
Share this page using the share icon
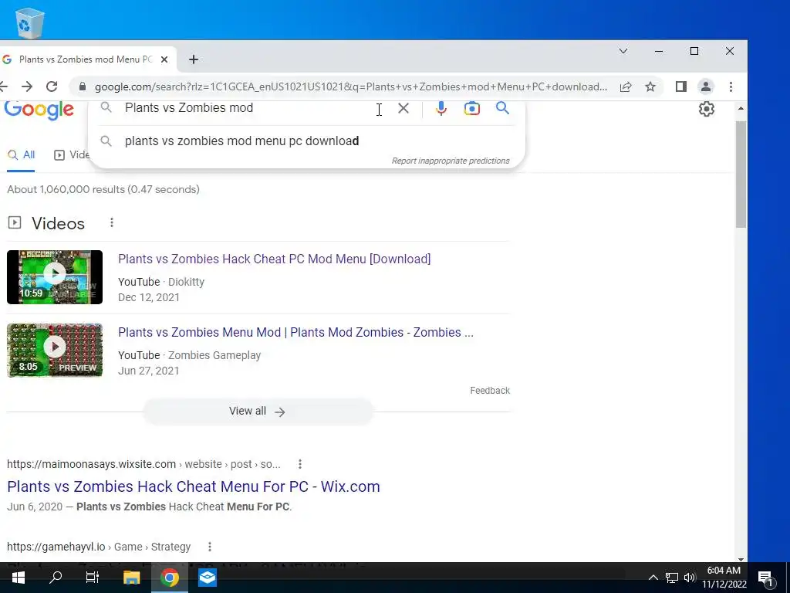tap(625, 86)
